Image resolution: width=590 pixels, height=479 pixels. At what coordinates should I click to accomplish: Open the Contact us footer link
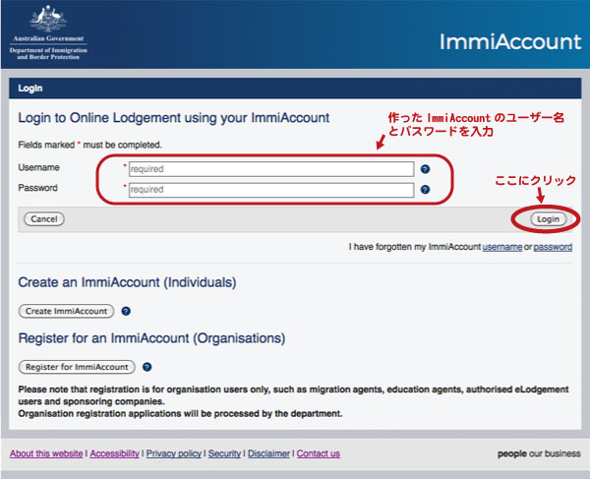[x=319, y=453]
